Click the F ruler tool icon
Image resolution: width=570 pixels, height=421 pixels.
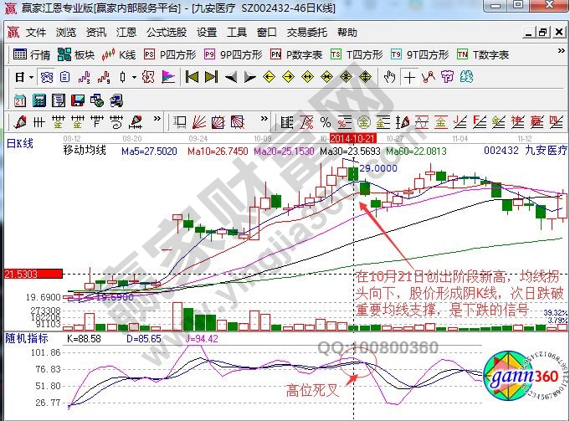(x=96, y=122)
